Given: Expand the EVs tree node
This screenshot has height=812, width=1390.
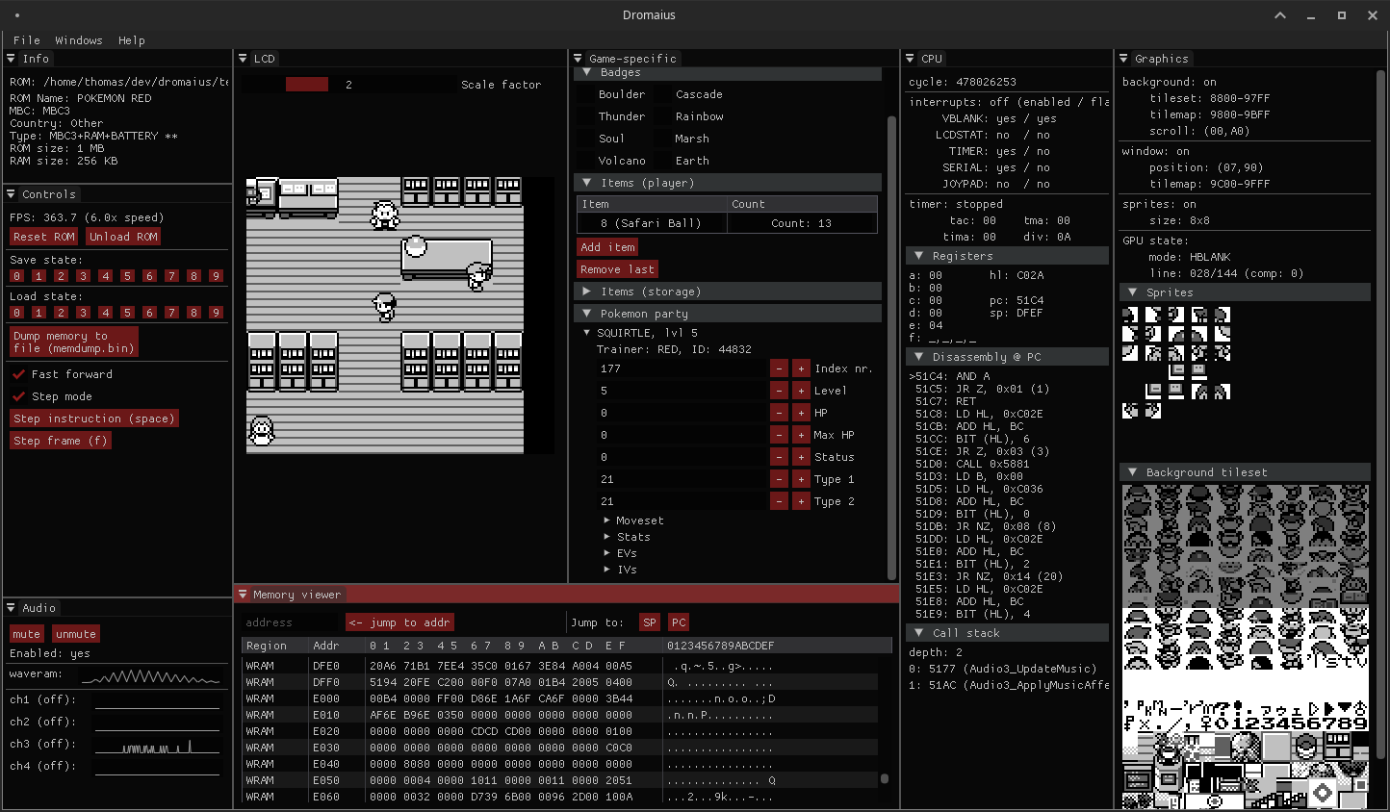Looking at the screenshot, I should pyautogui.click(x=606, y=553).
